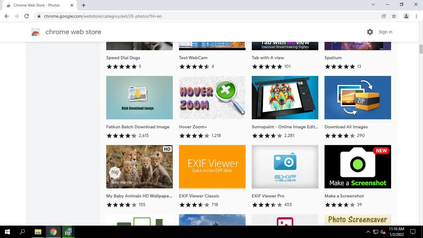Open Make a Screenshot thumbnail
The image size is (423, 238).
coord(358,167)
